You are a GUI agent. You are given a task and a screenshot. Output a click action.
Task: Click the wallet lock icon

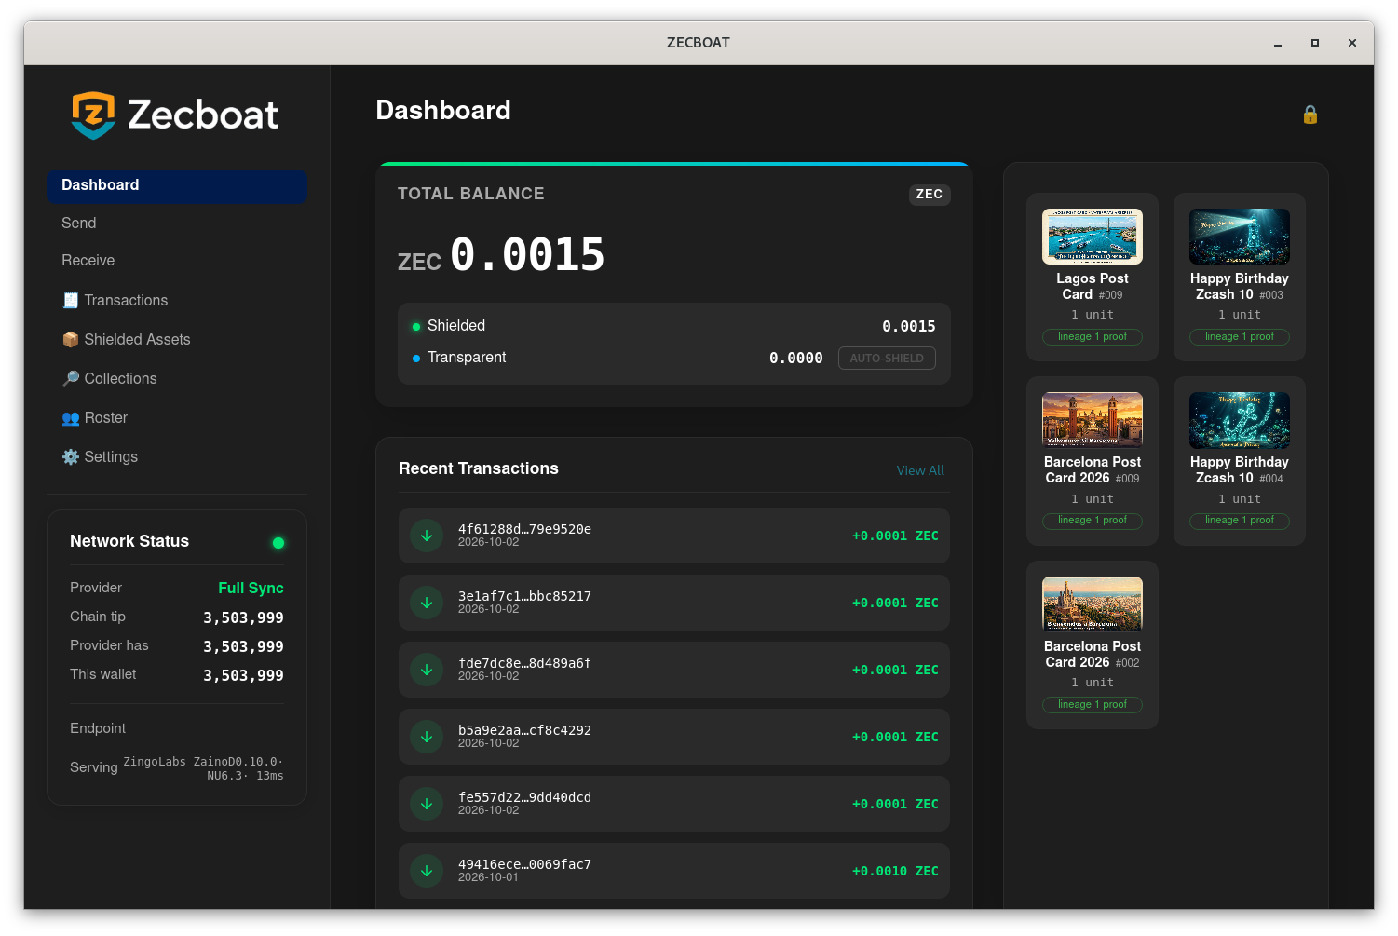(1310, 115)
